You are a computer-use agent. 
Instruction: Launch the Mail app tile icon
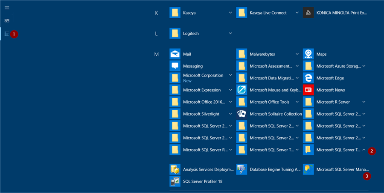175,54
